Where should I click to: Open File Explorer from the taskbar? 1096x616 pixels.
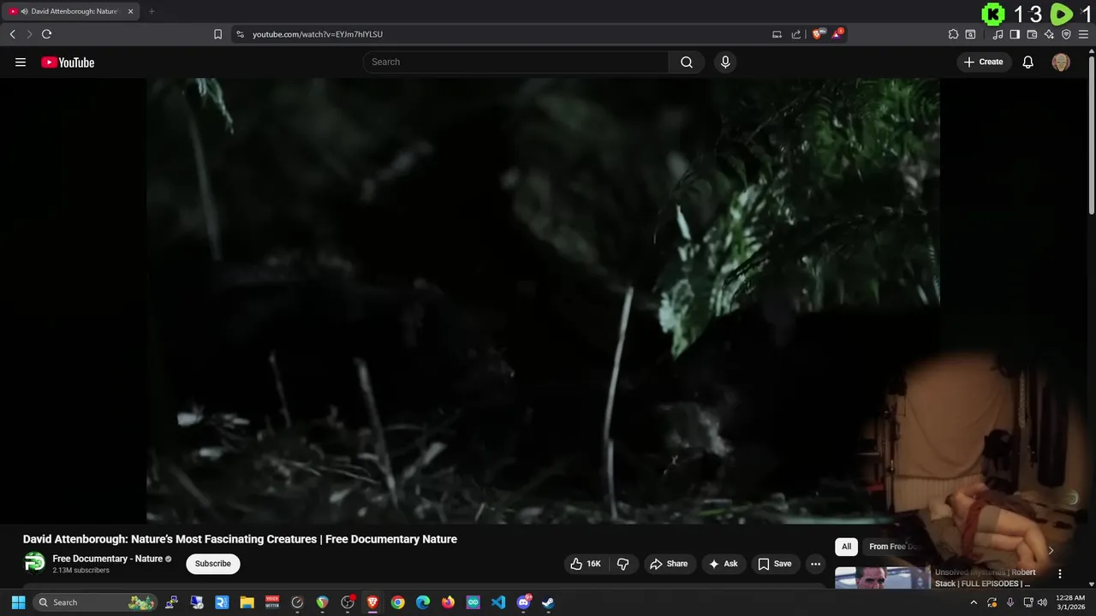click(x=247, y=602)
